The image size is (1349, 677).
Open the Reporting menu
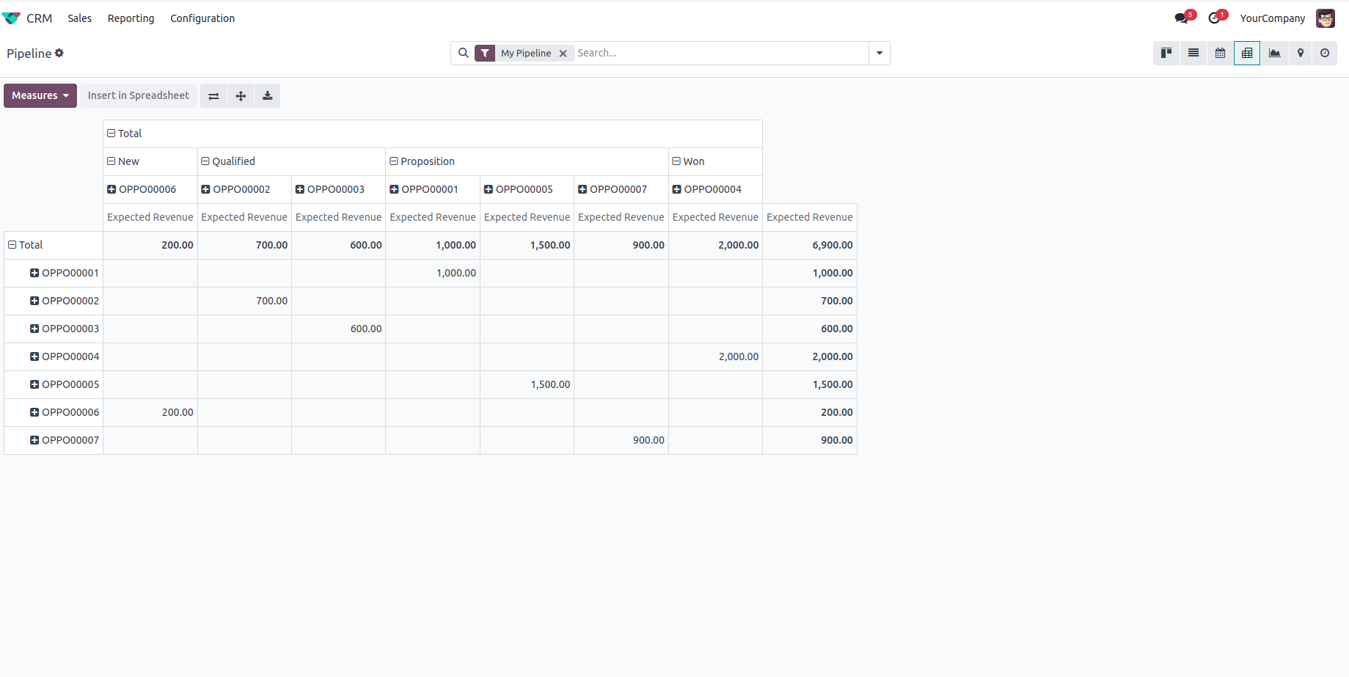tap(131, 18)
